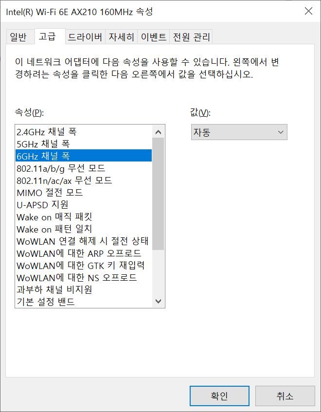321x412 pixels.
Task: Click the 취소 button
Action: 285,396
